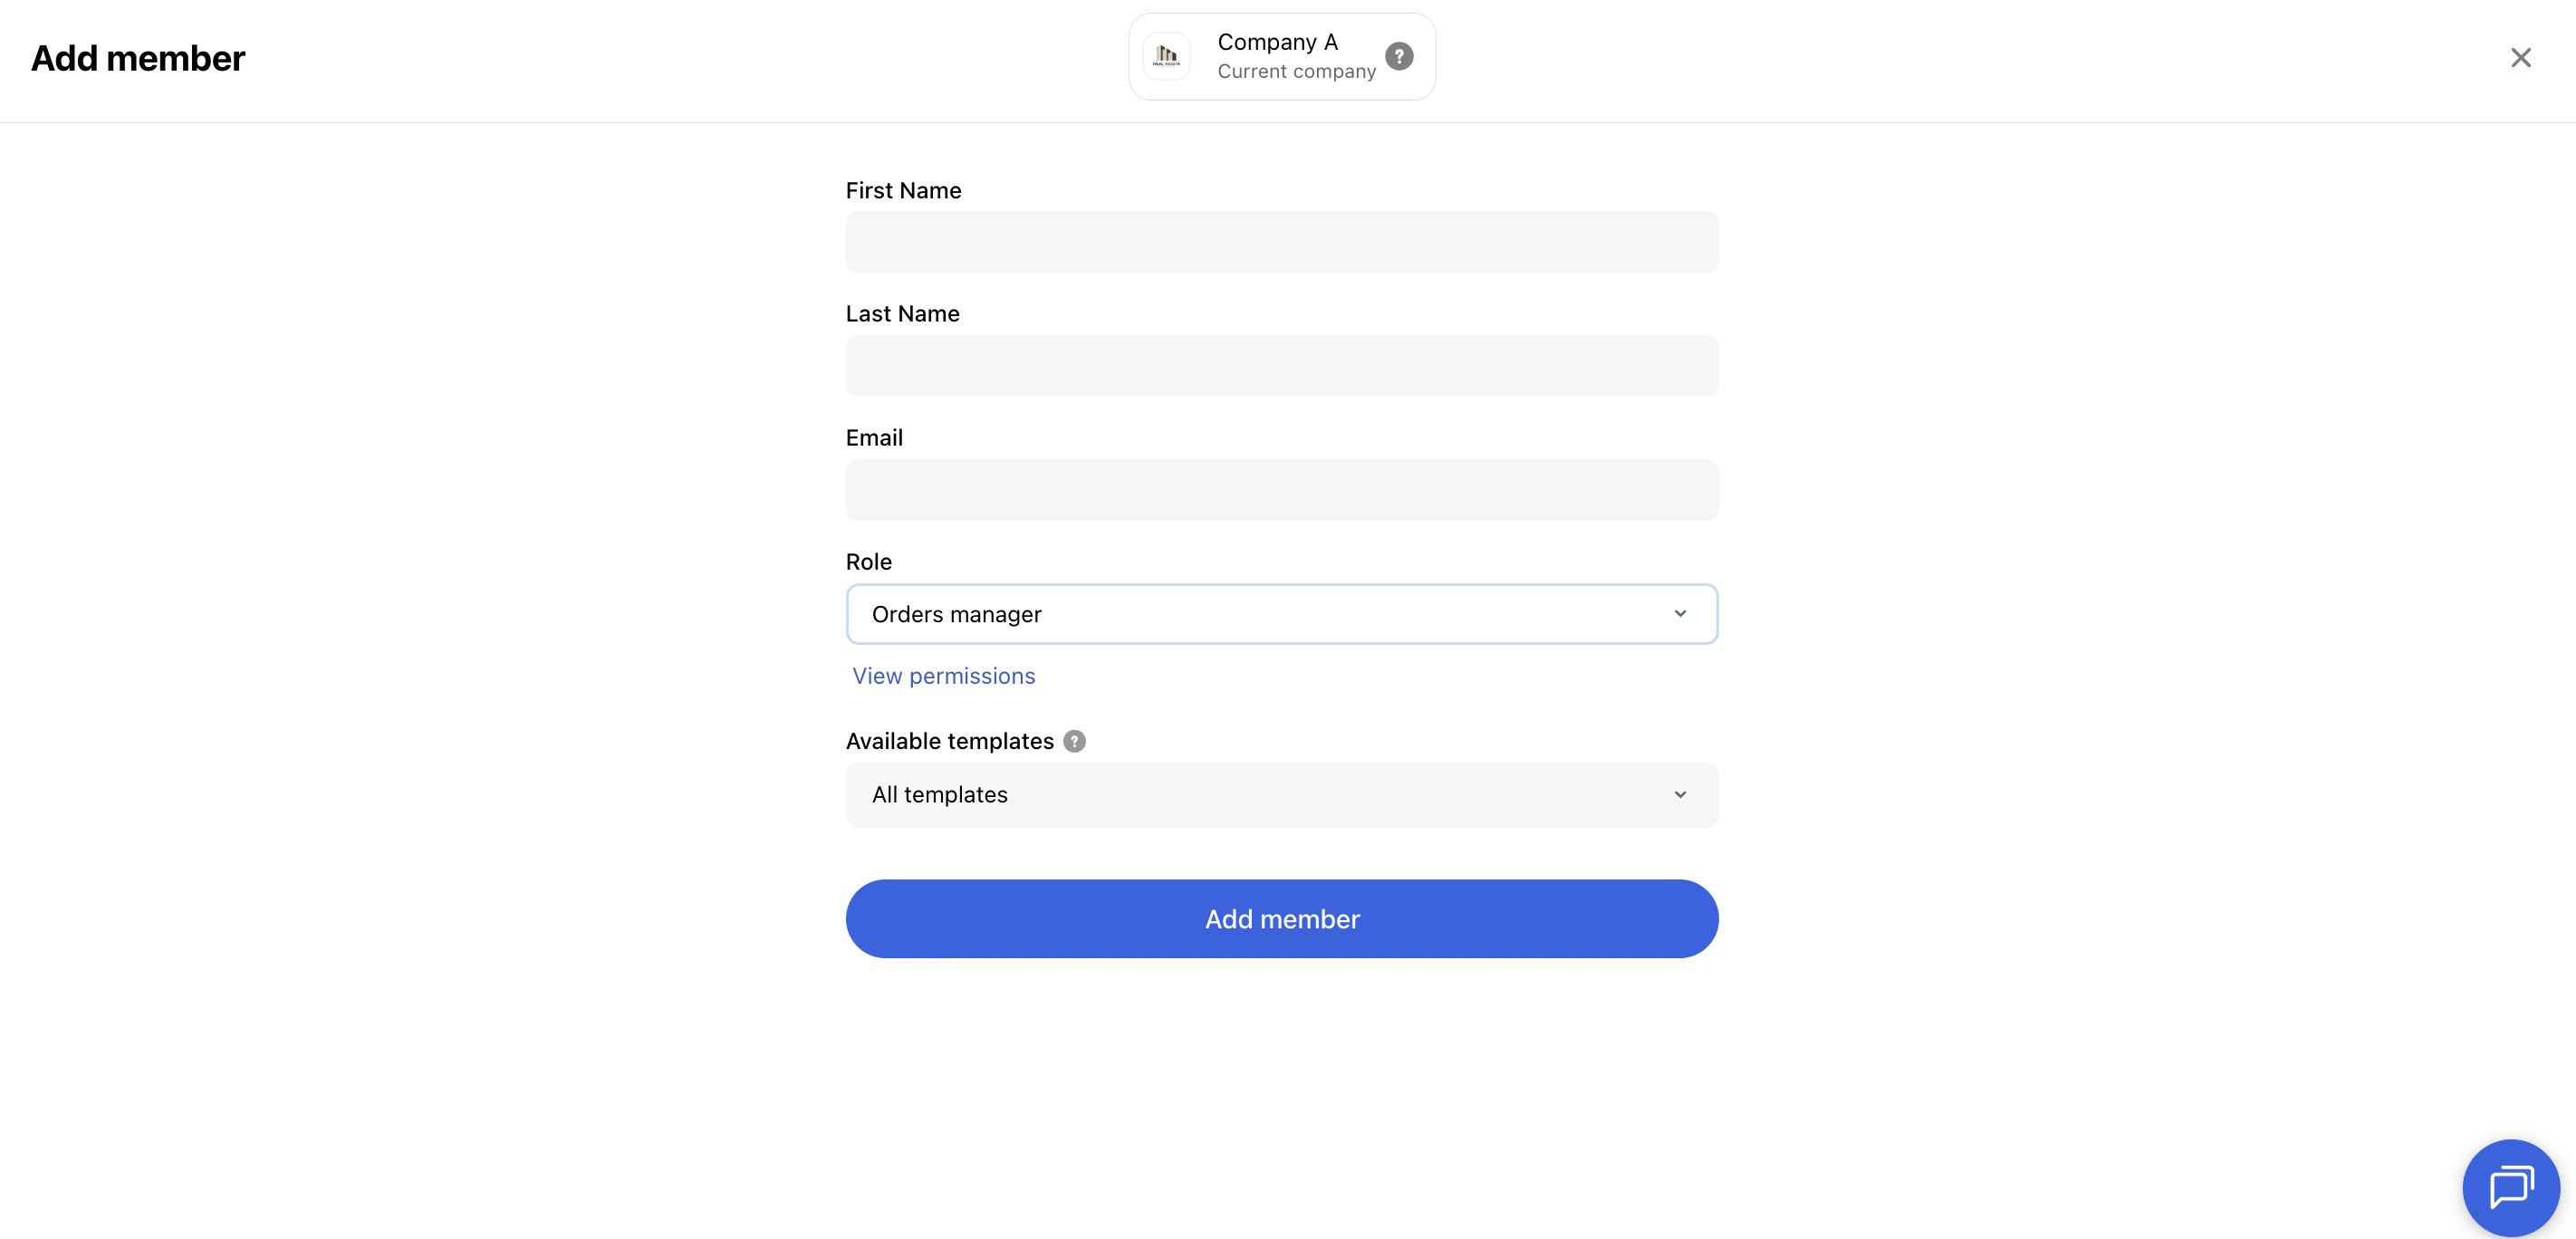
Task: Focus the Email input field
Action: tap(1281, 490)
